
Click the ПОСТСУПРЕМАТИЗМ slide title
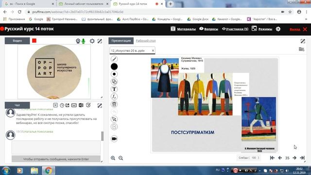pos(192,132)
